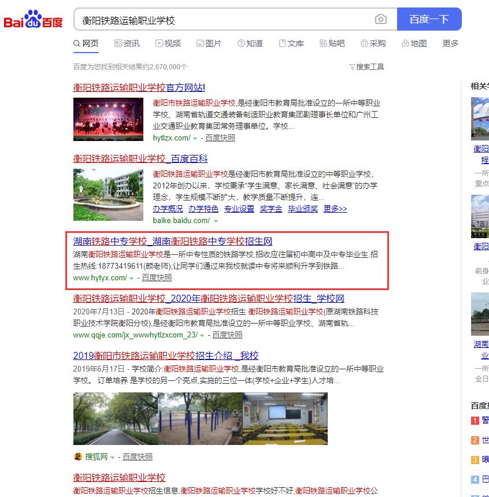Open the 知道 tab
Image resolution: width=489 pixels, height=497 pixels.
coord(250,43)
